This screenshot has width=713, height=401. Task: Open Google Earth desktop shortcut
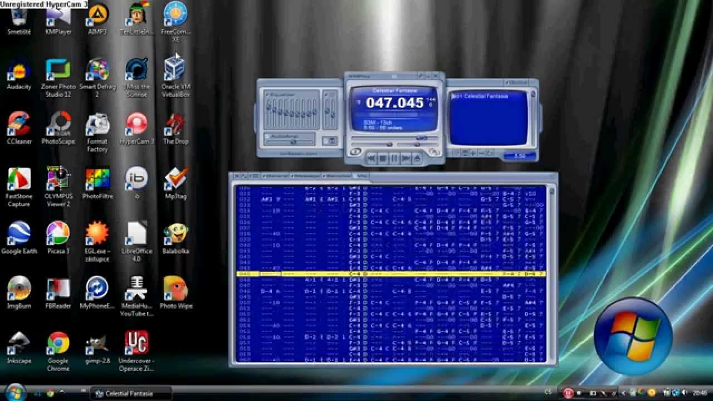[x=19, y=238]
